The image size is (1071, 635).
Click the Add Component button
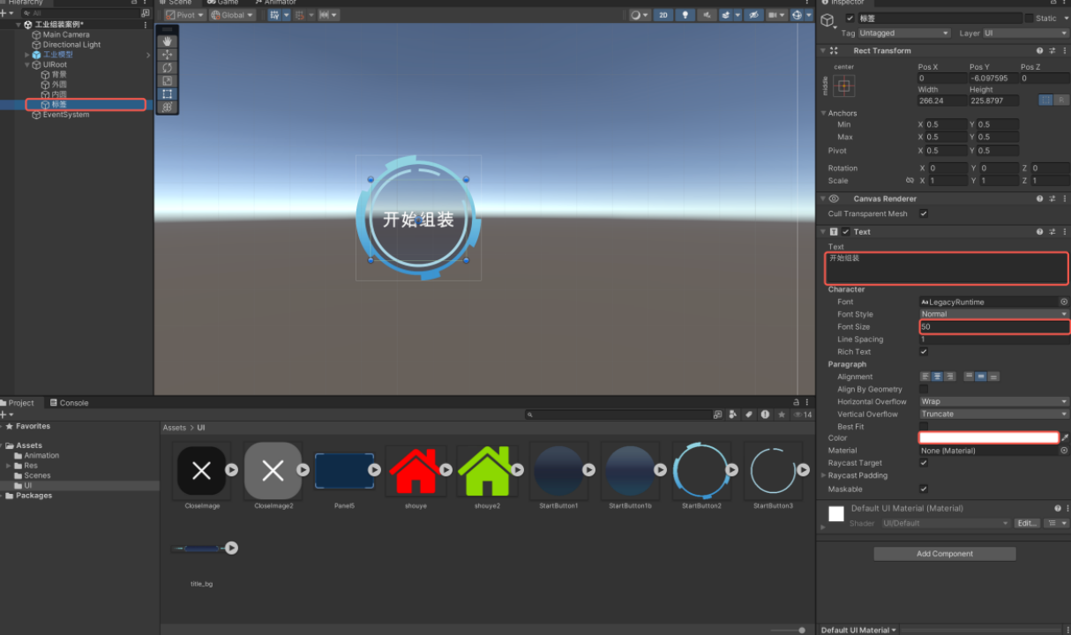[x=944, y=554]
